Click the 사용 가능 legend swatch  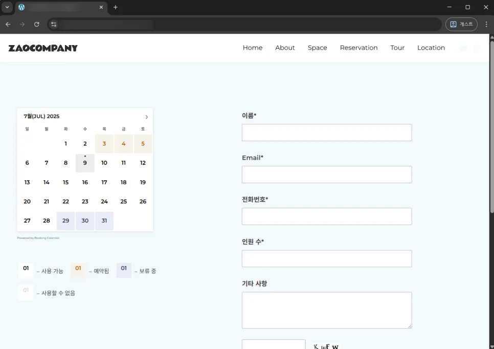[26, 270]
